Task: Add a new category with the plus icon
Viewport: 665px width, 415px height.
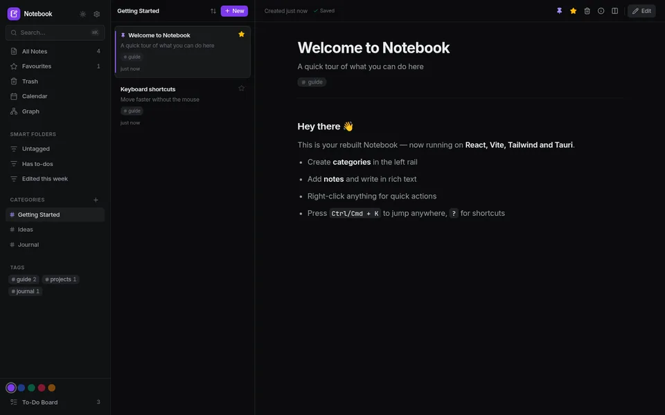Action: pos(96,200)
